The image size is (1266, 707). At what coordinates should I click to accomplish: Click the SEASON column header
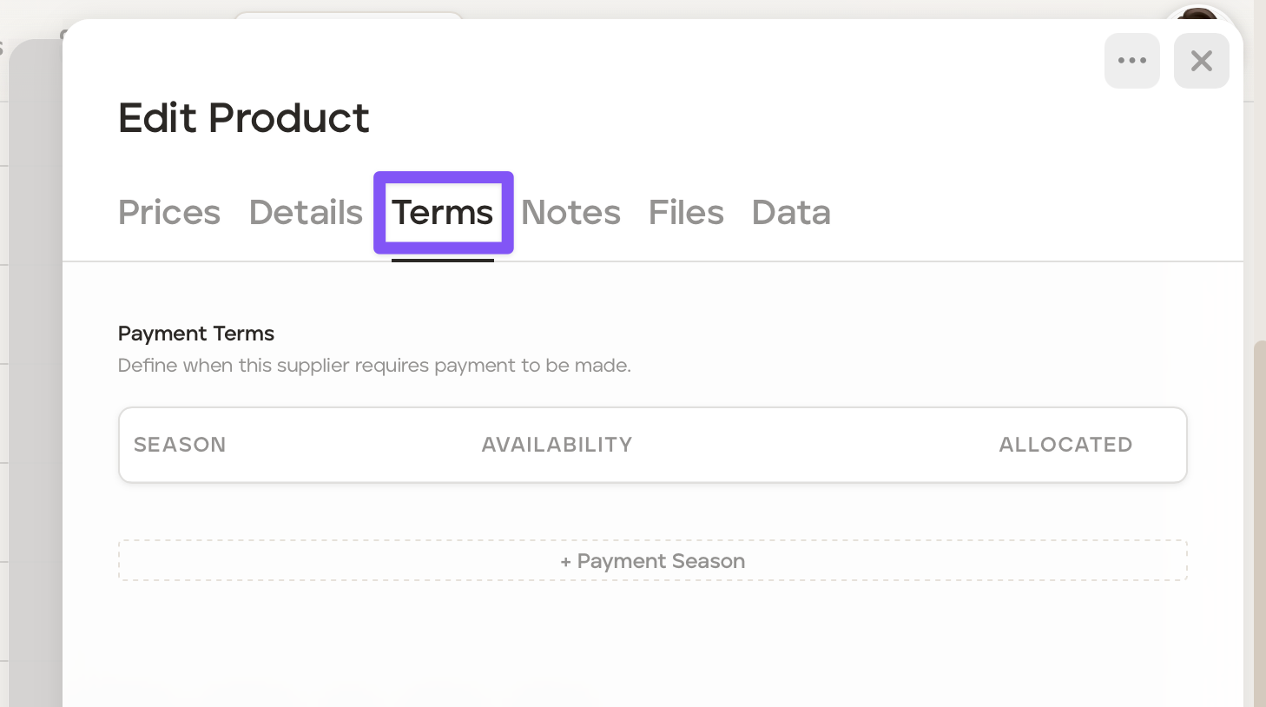click(180, 445)
